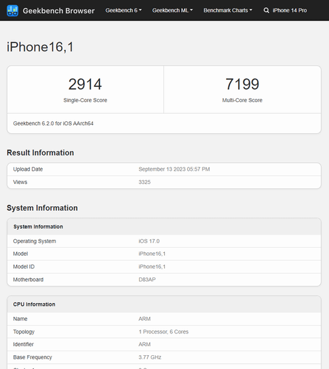
Task: Click the Base Frequency label
Action: (32, 357)
